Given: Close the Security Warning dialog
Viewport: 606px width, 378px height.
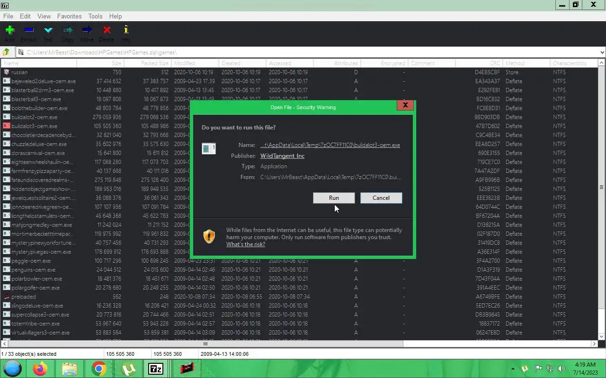Looking at the screenshot, I should click(x=405, y=105).
